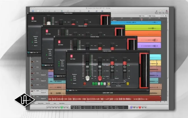
Task: Open the Colors palette icon
Action: point(160,12)
